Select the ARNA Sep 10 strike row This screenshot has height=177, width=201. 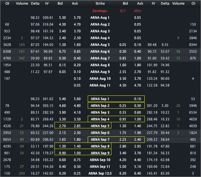pos(100,160)
